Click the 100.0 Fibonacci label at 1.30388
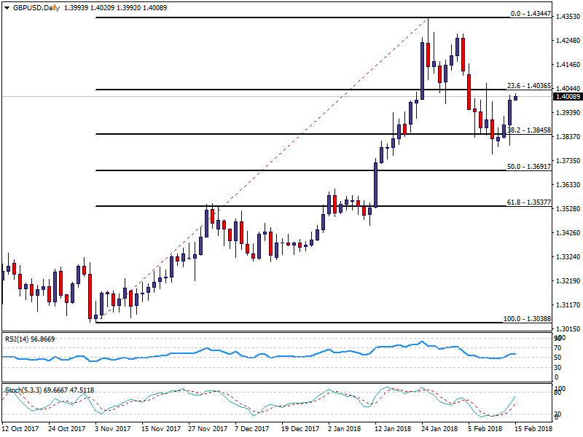 click(x=528, y=319)
